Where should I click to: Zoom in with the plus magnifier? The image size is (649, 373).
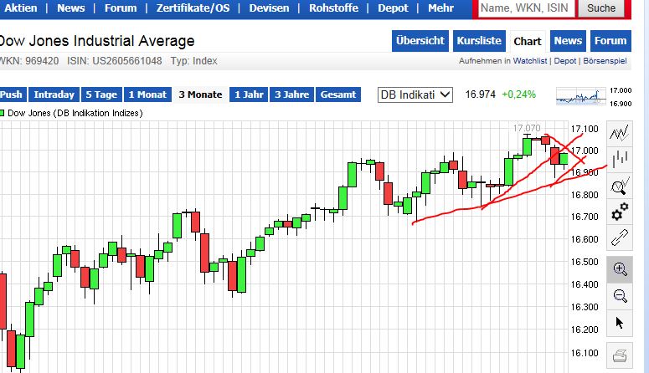(620, 269)
